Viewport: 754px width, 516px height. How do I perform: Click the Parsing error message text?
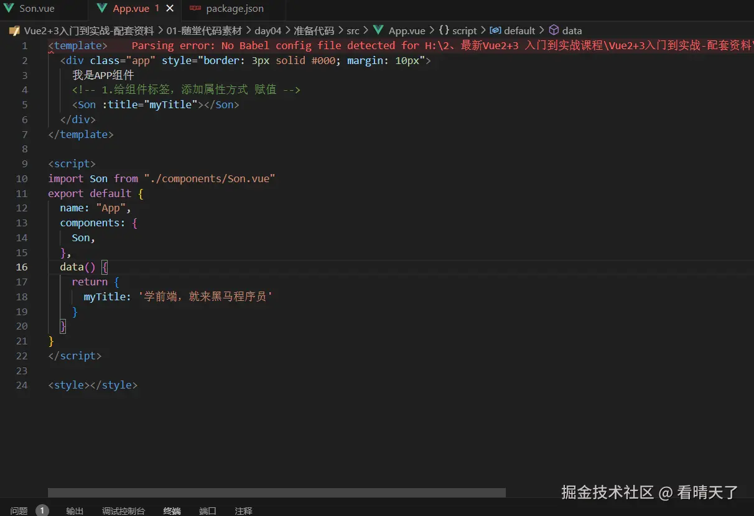pyautogui.click(x=442, y=45)
